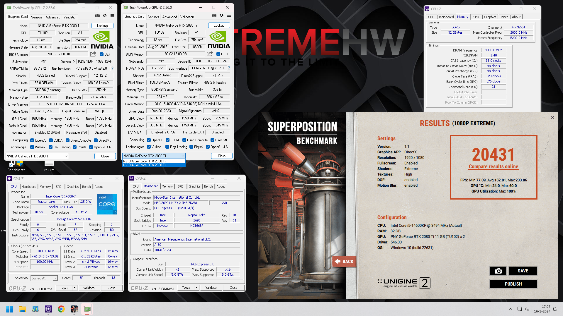563x316 pixels.
Task: Open the results desktop icon
Action: [x=49, y=166]
